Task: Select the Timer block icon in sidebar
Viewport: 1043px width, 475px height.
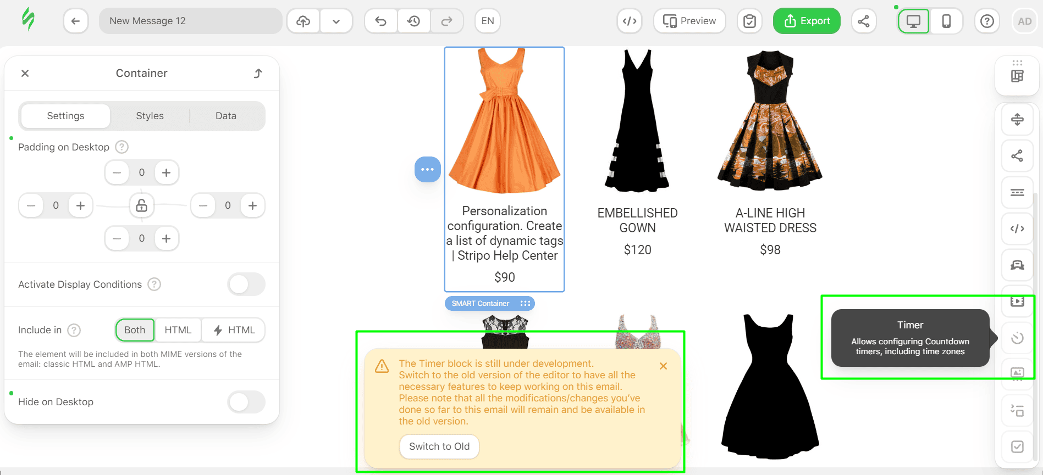Action: (x=1017, y=338)
